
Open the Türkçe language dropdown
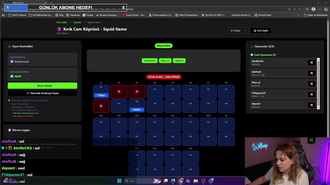click(x=238, y=31)
